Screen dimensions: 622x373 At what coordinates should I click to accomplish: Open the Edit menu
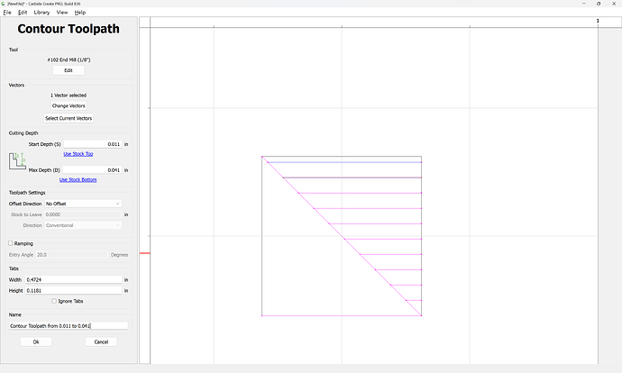(x=23, y=13)
